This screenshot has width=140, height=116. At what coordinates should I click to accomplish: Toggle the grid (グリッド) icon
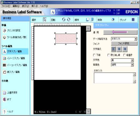pyautogui.click(x=133, y=19)
